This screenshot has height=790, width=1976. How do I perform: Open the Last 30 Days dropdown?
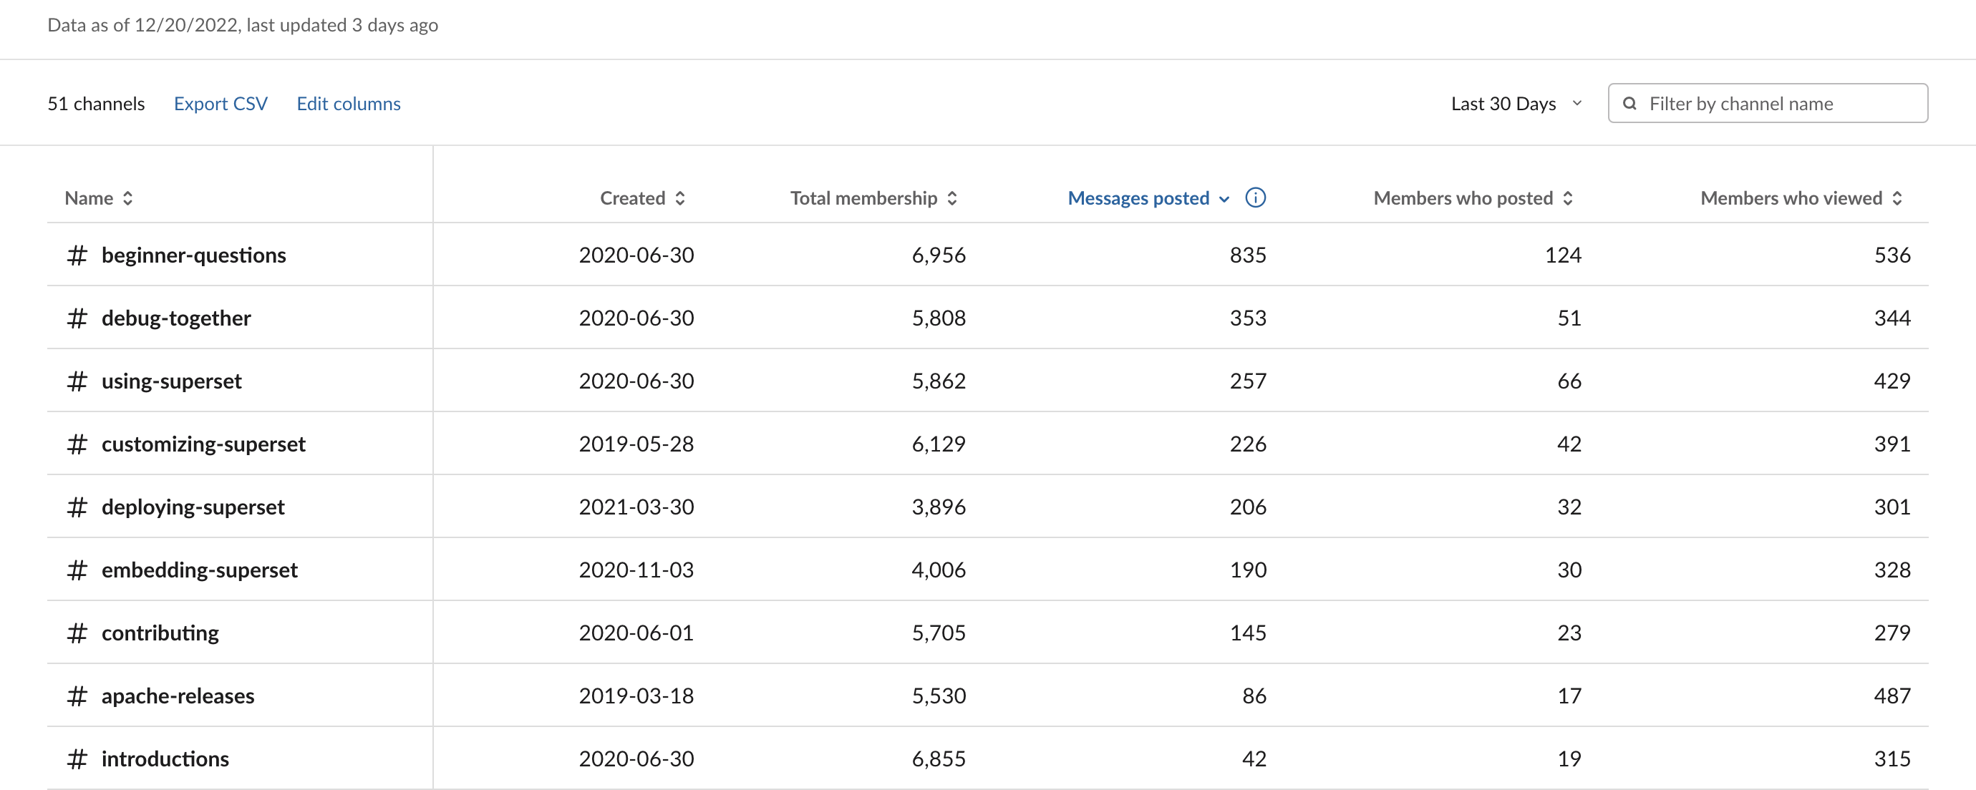1503,104
